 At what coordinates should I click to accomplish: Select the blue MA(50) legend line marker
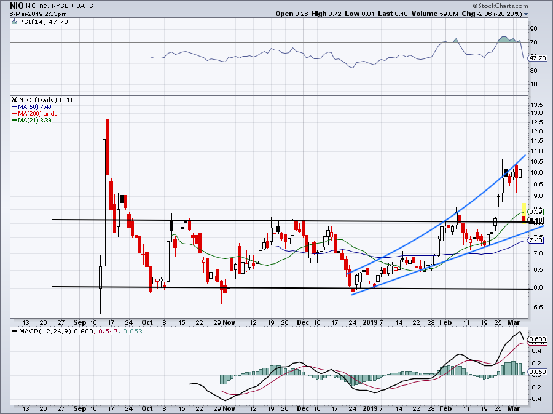tap(15, 106)
